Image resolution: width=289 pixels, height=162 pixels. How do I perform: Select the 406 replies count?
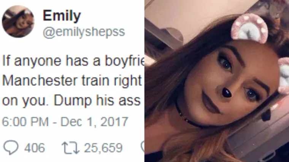click(x=35, y=148)
